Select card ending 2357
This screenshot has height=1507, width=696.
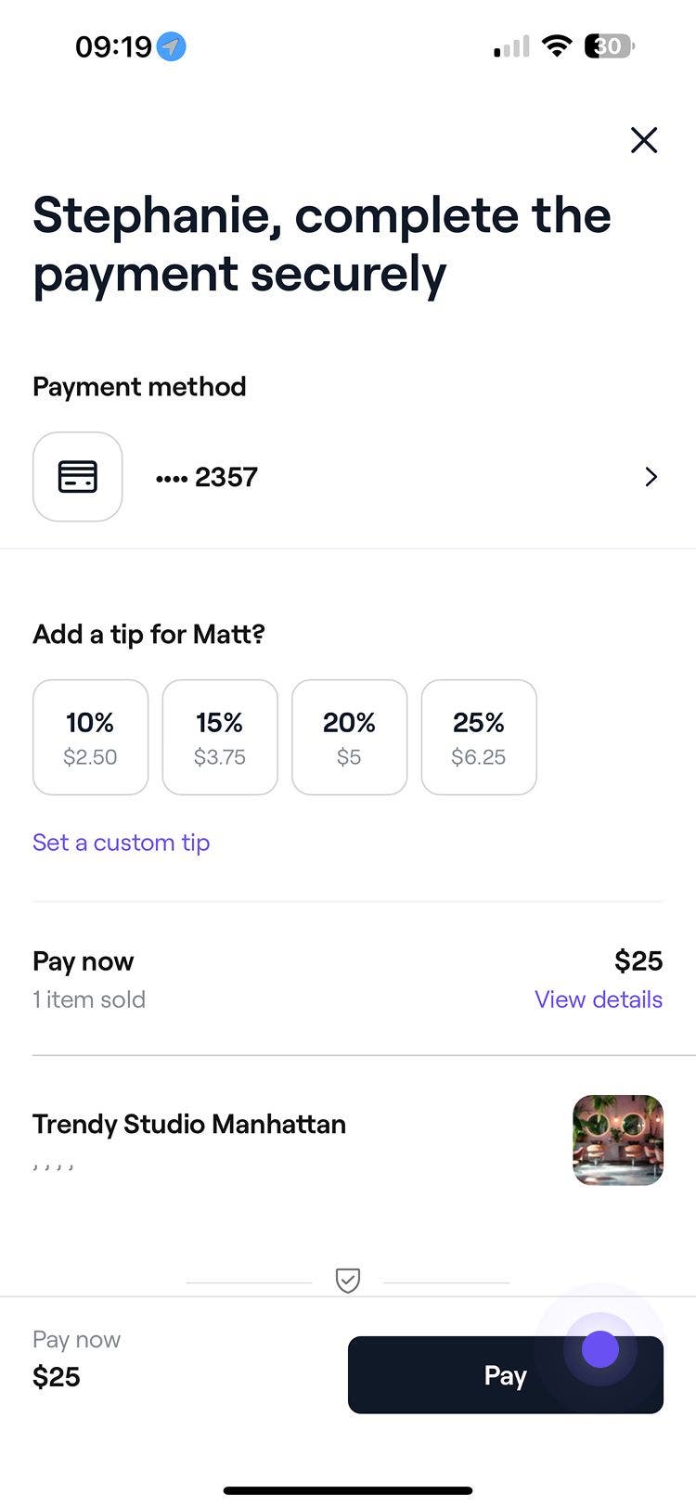[x=208, y=477]
